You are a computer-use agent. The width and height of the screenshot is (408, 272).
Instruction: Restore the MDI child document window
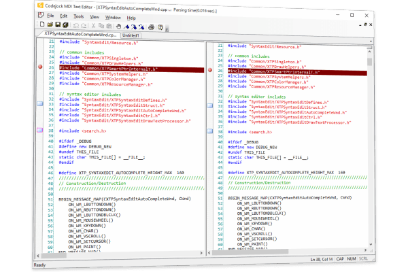click(365, 24)
